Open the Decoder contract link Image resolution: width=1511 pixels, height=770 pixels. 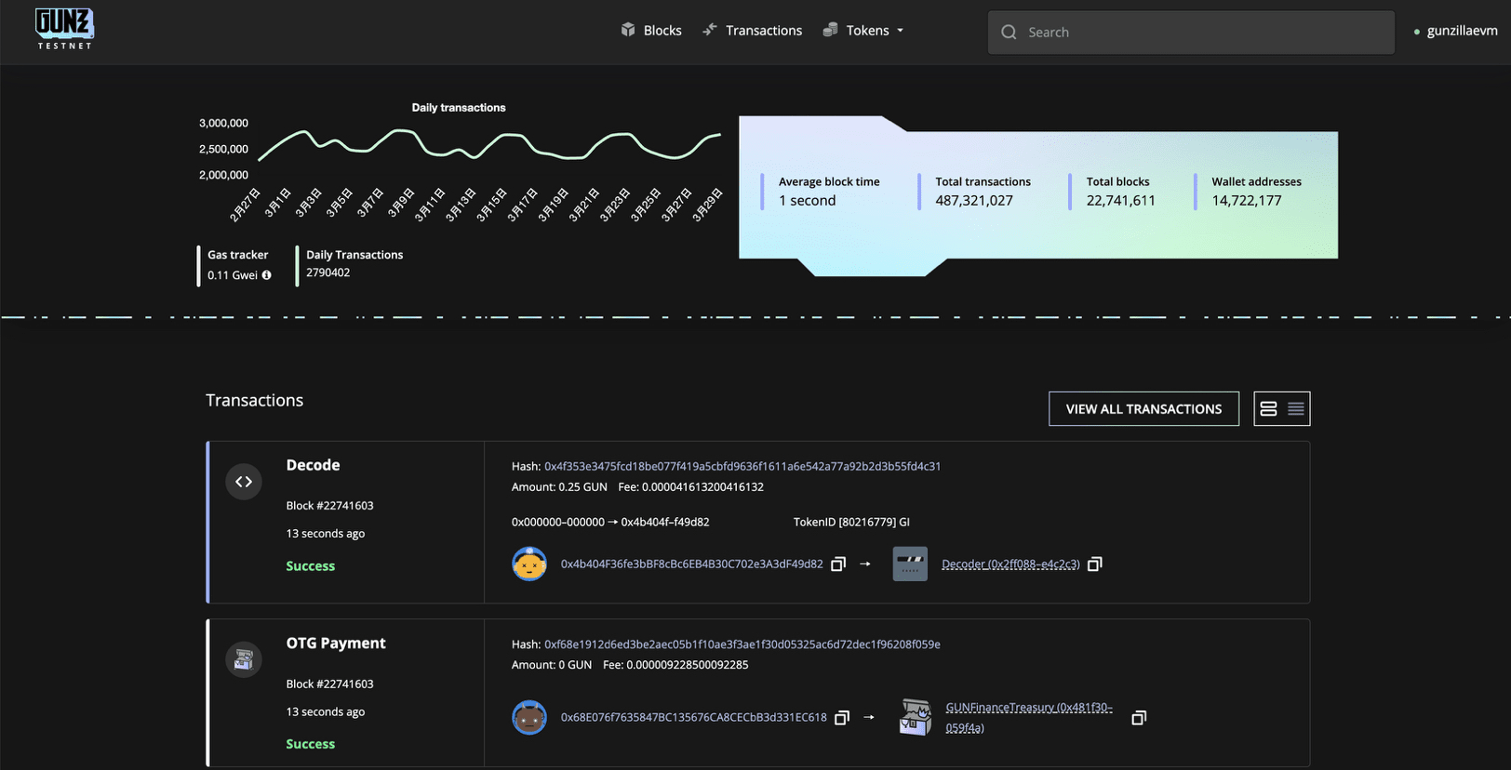point(1010,564)
